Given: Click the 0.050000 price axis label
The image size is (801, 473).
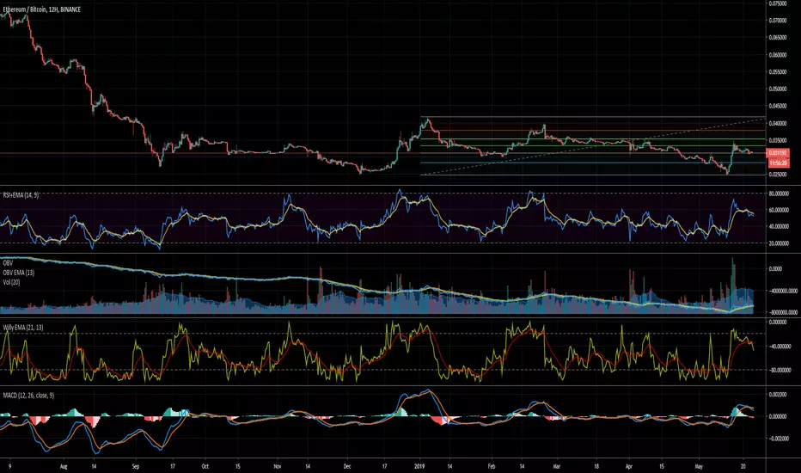Looking at the screenshot, I should (x=777, y=89).
